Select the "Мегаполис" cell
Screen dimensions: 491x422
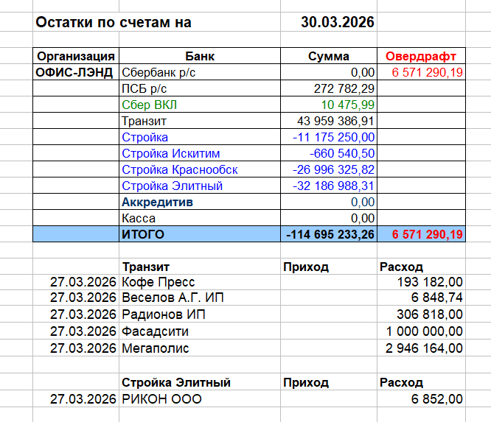(x=200, y=348)
